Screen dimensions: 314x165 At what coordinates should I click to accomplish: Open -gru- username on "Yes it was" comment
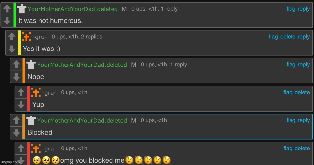40,37
